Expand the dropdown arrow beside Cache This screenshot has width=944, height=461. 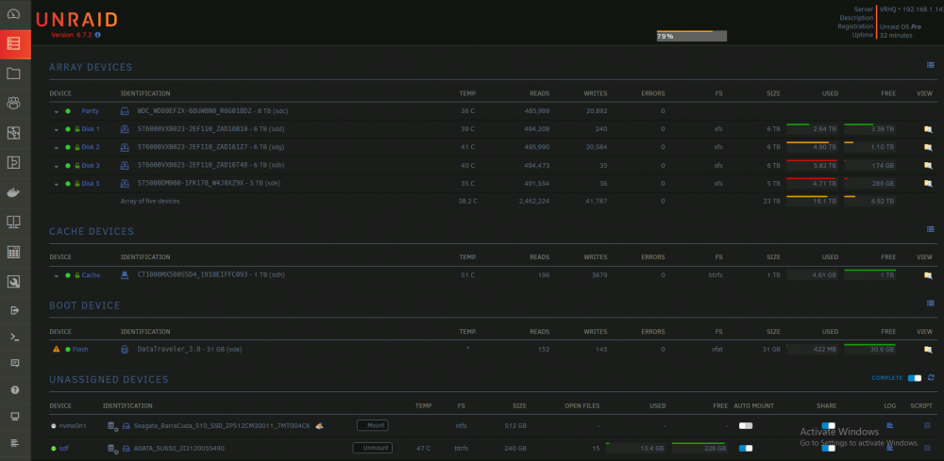click(57, 276)
